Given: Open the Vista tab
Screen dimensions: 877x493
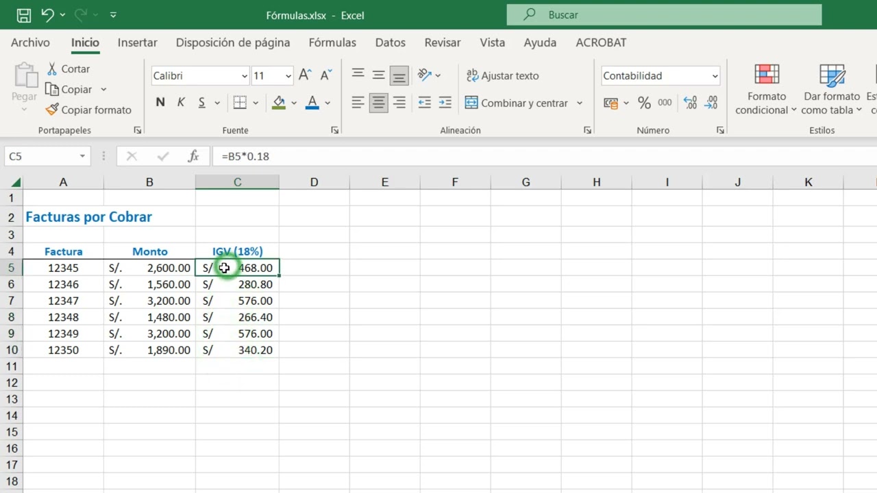Looking at the screenshot, I should point(492,42).
